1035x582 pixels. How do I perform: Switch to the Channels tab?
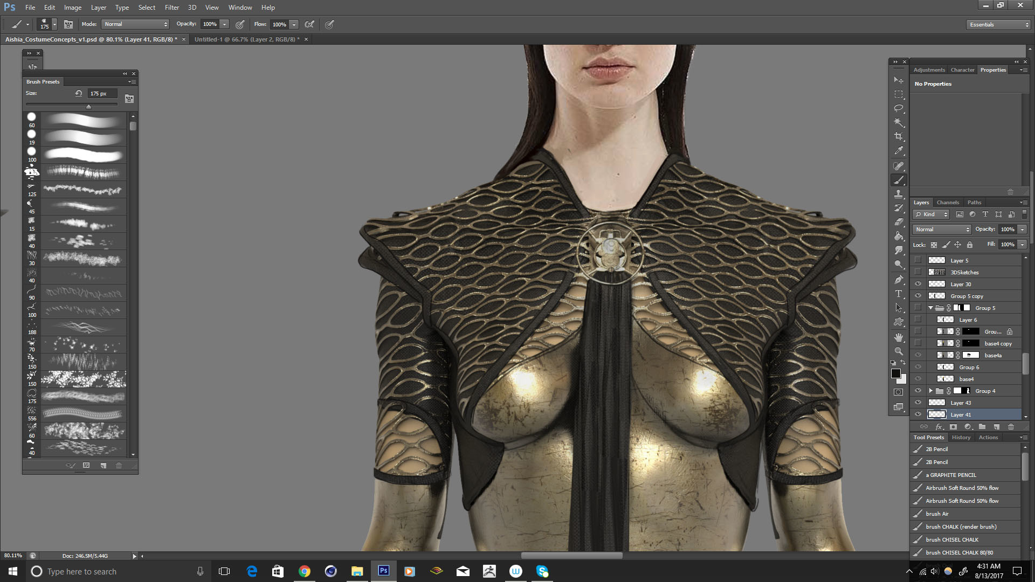[x=948, y=202]
